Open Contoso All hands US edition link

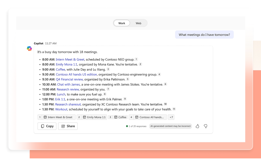coord(76,74)
